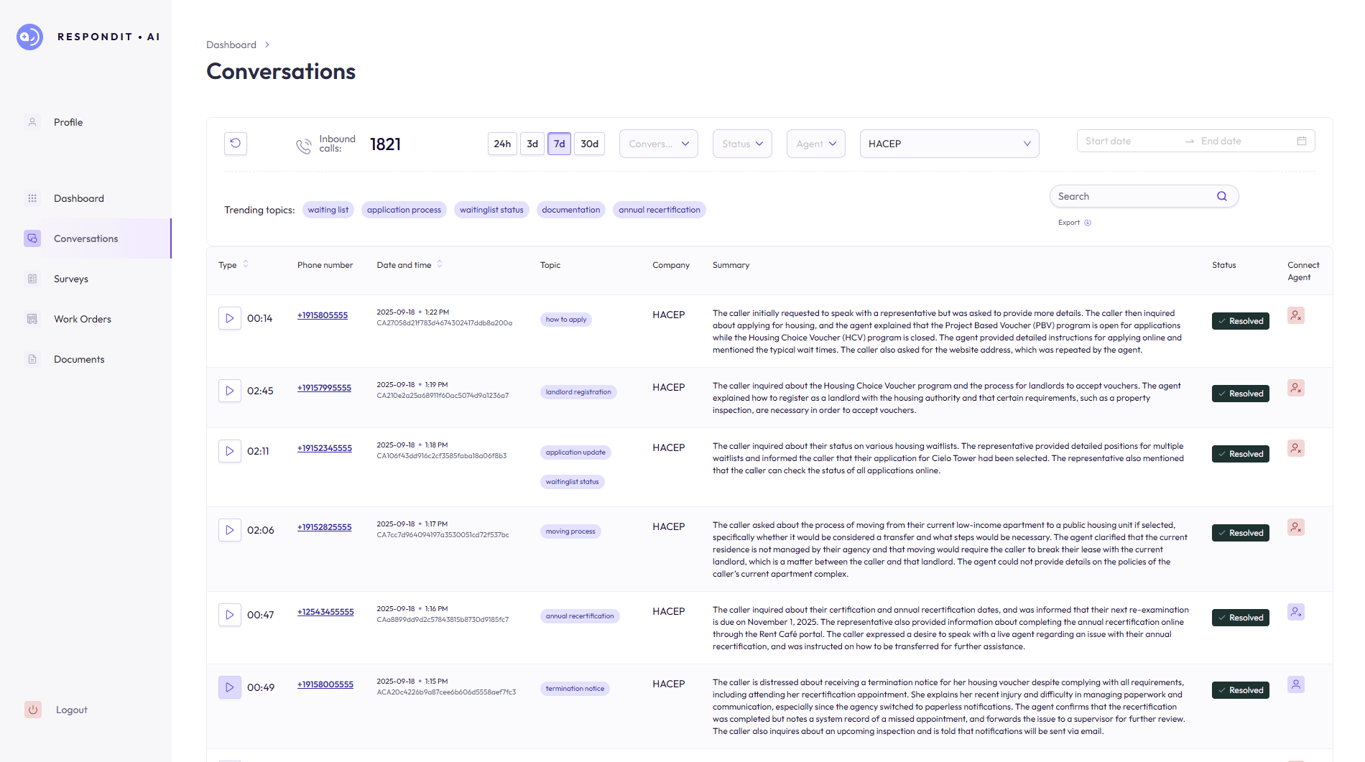Switch to the 24h time range
The width and height of the screenshot is (1365, 762).
click(502, 144)
